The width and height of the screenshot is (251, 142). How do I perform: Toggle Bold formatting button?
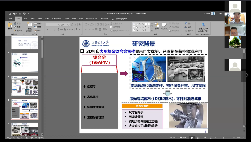pos(47,30)
